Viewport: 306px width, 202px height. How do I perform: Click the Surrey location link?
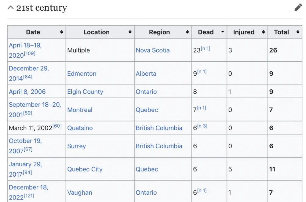76,146
